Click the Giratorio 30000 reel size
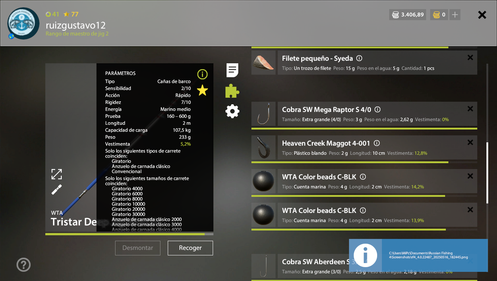The height and width of the screenshot is (281, 497). point(129,214)
